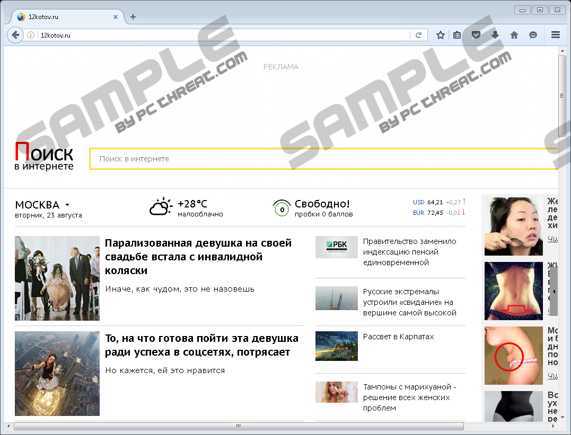Bookmark this page with the star icon
The height and width of the screenshot is (435, 571).
440,35
